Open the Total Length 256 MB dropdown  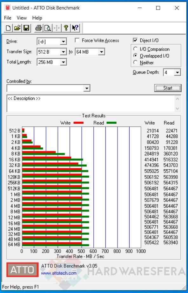(x=64, y=62)
